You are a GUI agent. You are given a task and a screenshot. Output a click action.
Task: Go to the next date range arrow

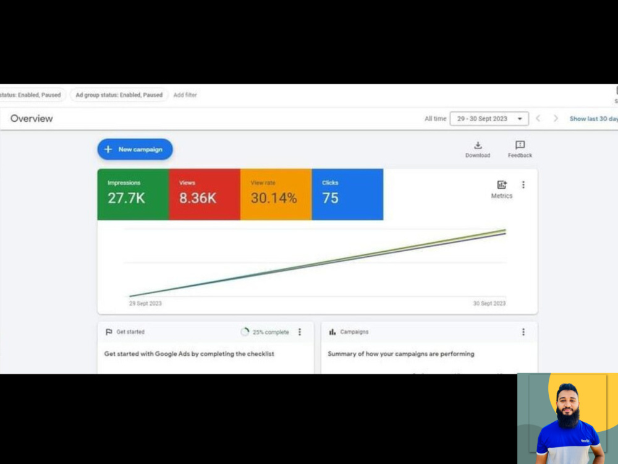coord(556,118)
